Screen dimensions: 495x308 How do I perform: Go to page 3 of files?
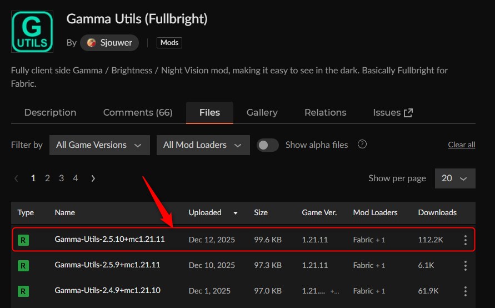pos(61,178)
